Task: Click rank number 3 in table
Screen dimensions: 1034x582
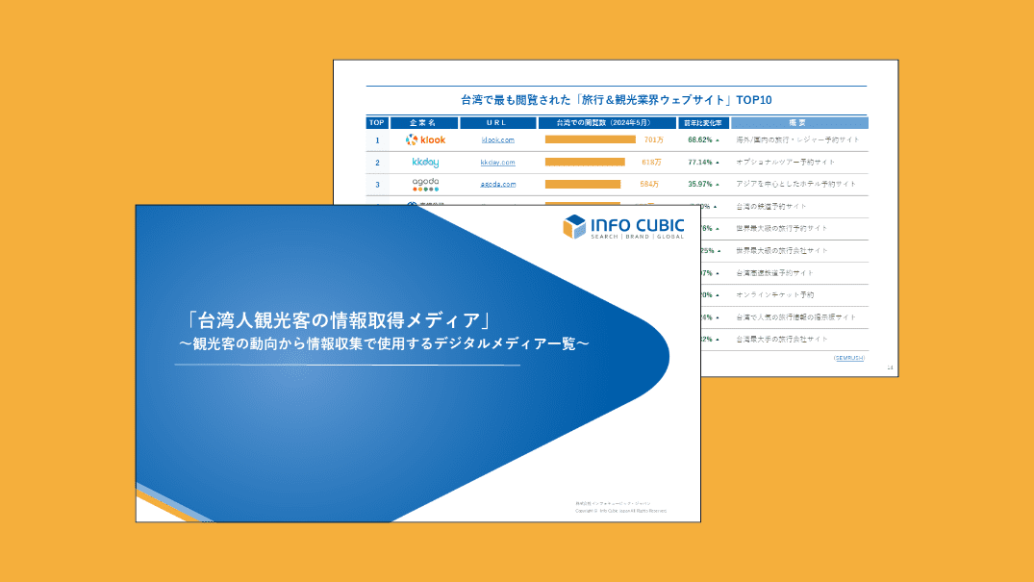Action: click(377, 185)
